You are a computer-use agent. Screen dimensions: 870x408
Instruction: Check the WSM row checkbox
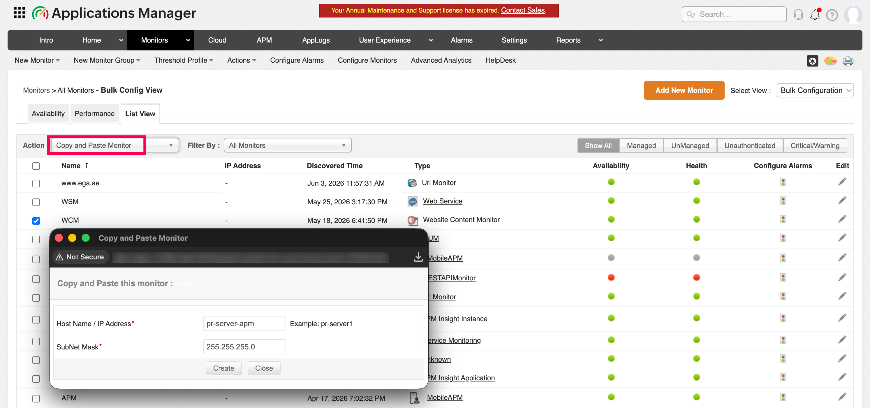36,202
